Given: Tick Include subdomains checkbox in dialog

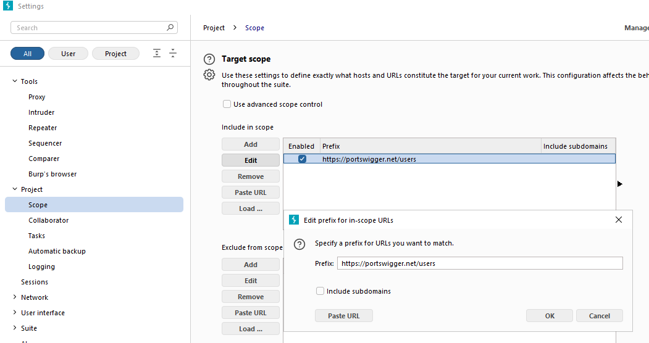Looking at the screenshot, I should pos(320,291).
